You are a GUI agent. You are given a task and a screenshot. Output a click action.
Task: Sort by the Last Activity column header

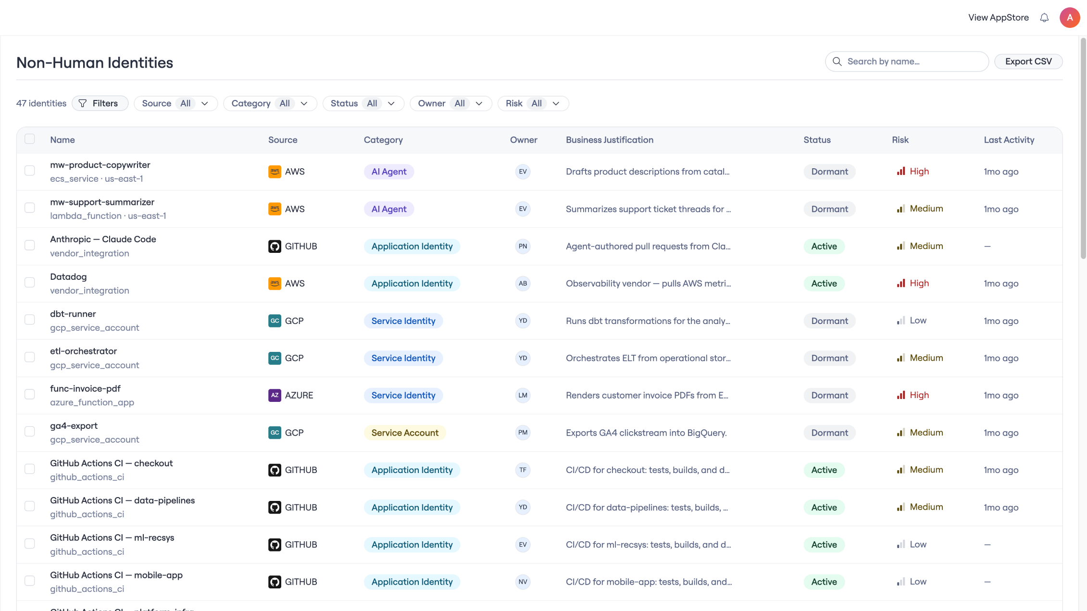pyautogui.click(x=1009, y=140)
